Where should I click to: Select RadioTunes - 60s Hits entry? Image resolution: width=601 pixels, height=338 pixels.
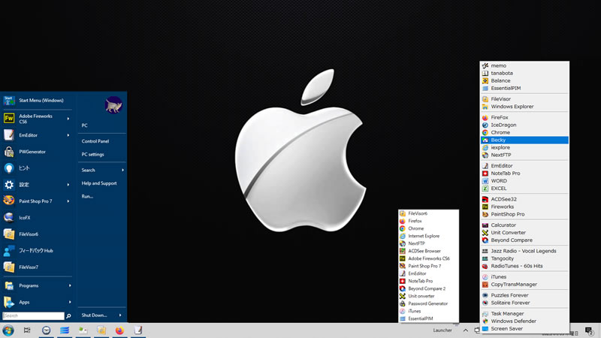[524, 266]
